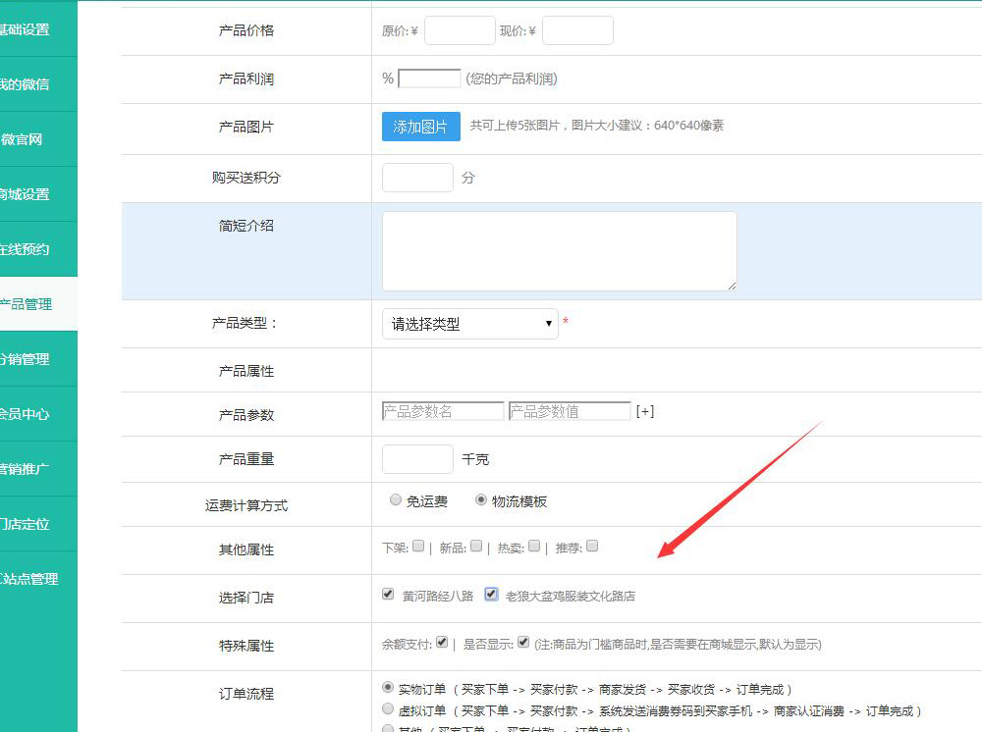Click the 产品重量 weight input box
The width and height of the screenshot is (982, 732).
click(x=417, y=459)
